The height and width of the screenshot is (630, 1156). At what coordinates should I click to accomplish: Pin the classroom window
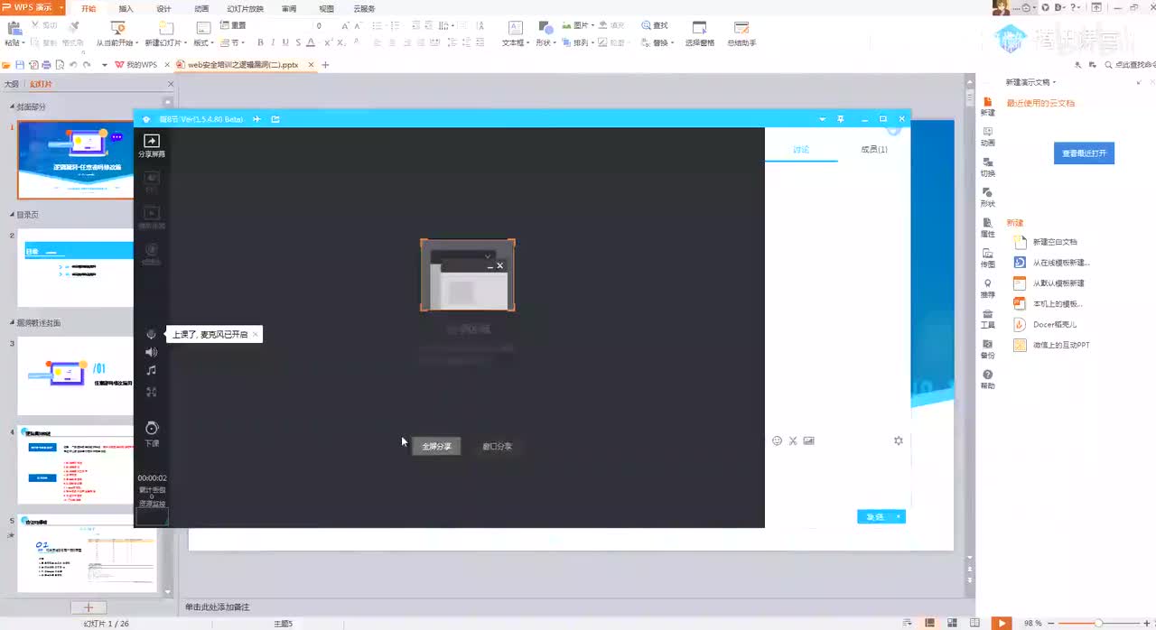tap(841, 119)
